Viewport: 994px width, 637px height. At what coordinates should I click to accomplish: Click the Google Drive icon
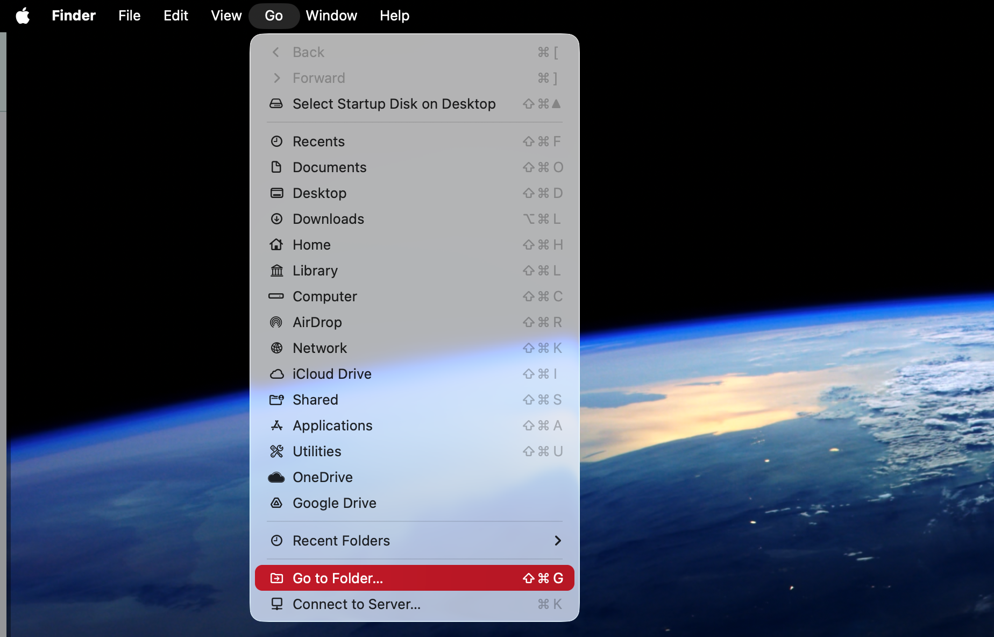[x=276, y=503]
